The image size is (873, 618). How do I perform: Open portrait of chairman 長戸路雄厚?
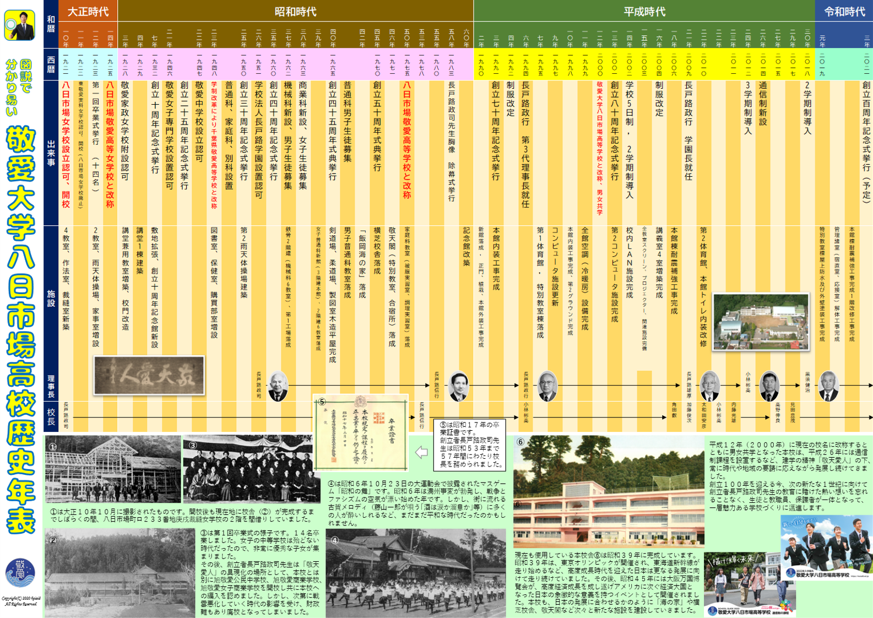(709, 386)
